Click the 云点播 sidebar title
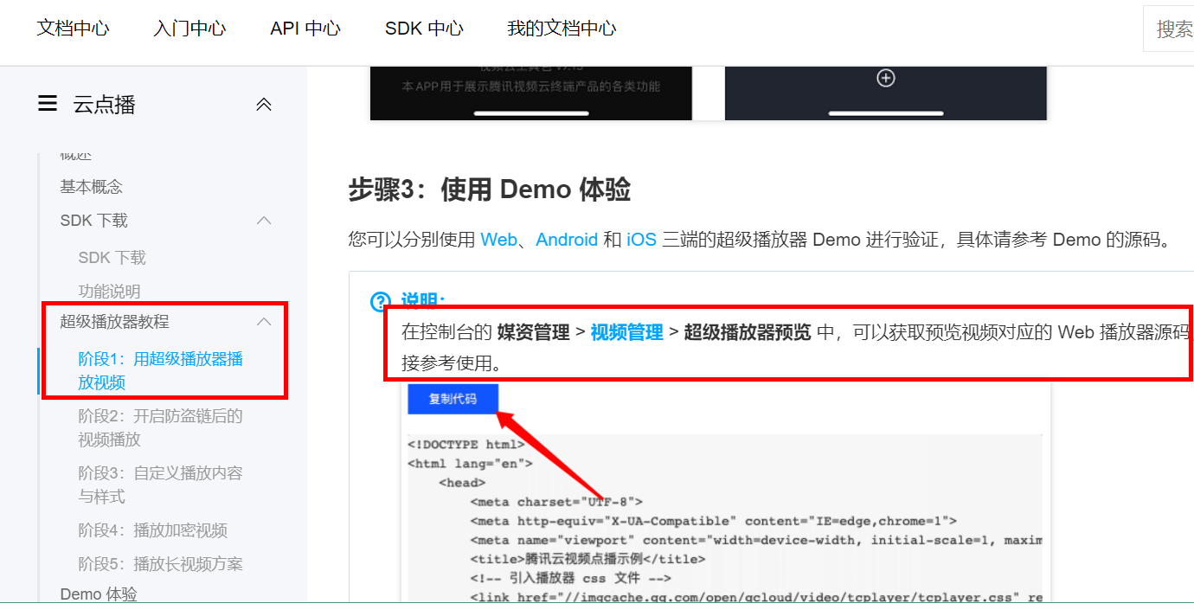1194x610 pixels. tap(104, 105)
